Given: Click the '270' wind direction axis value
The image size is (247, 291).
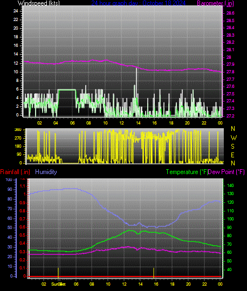Looking at the screenshot, I should click(18, 138).
